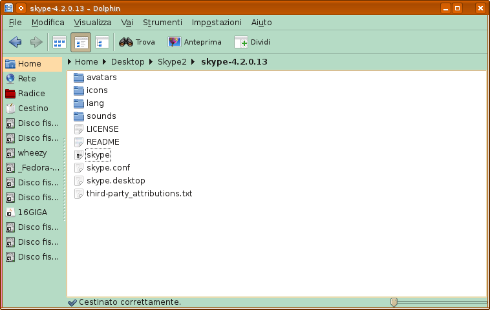The width and height of the screenshot is (490, 310).
Task: Switch to icons view mode
Action: point(59,42)
